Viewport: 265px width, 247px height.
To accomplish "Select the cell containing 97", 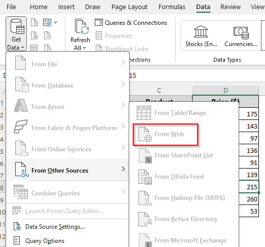I will click(x=249, y=138).
